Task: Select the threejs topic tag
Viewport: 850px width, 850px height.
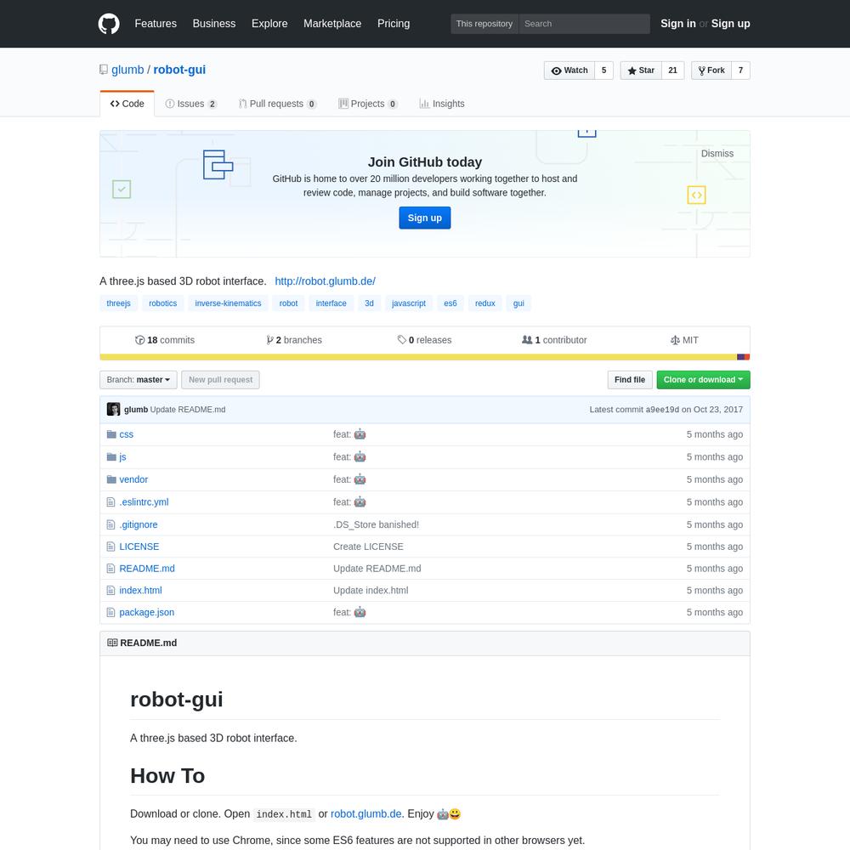Action: (x=119, y=303)
